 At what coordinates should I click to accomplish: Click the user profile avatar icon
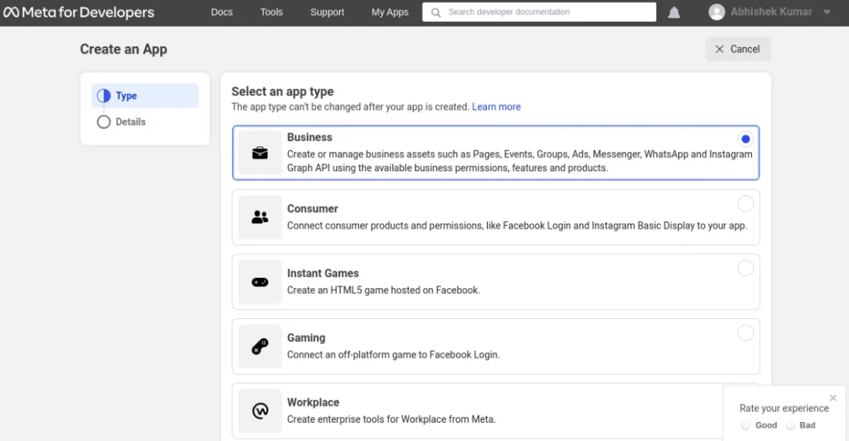click(x=716, y=12)
